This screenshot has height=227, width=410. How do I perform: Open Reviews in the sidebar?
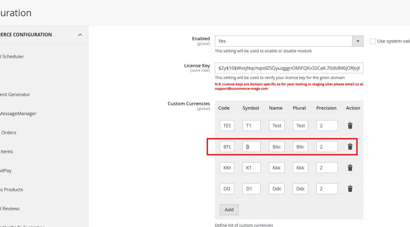tap(11, 209)
